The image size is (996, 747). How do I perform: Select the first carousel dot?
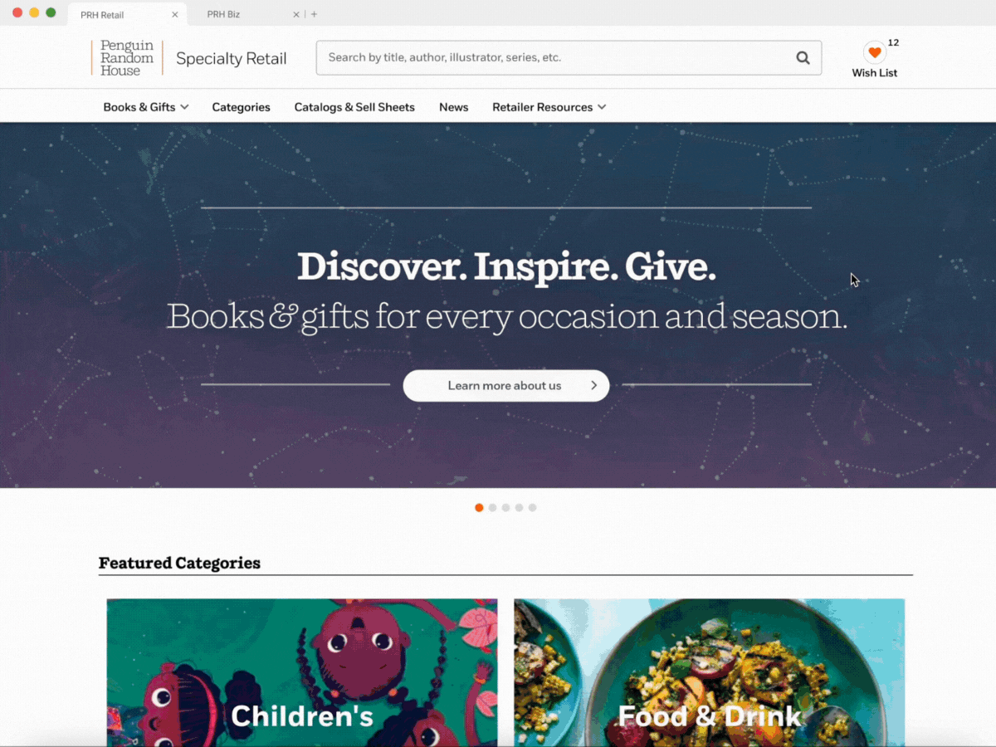coord(479,508)
